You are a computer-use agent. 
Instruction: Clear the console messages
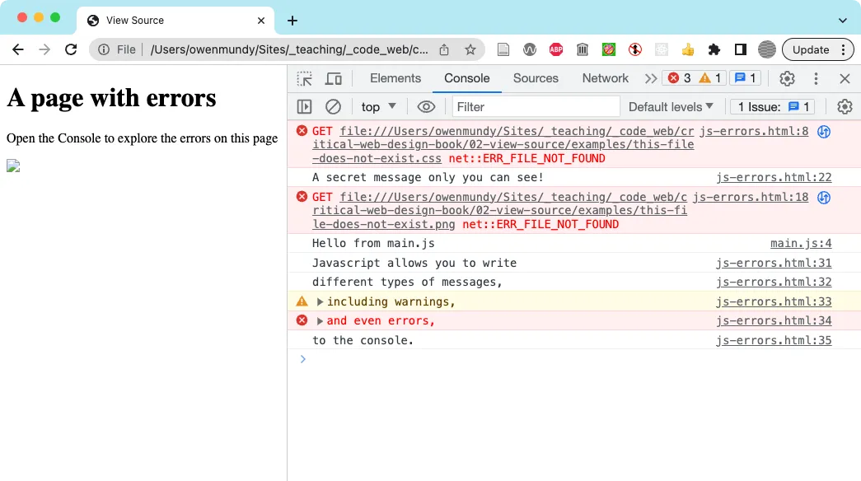coord(333,106)
